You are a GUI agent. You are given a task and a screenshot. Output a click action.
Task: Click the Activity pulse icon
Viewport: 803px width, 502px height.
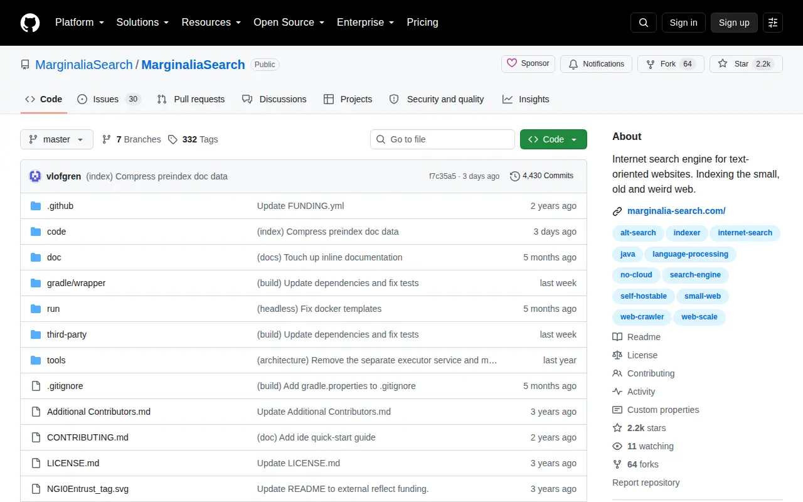coord(617,392)
